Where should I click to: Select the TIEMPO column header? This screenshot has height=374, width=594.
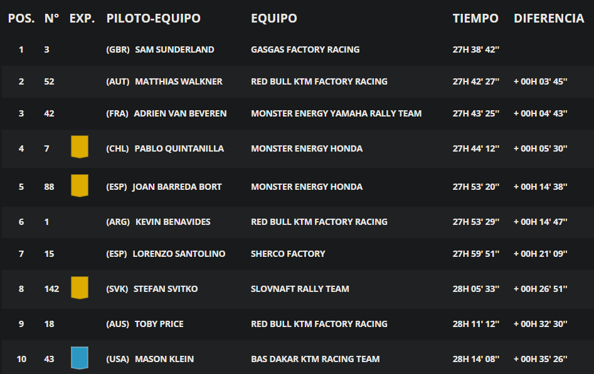coord(475,18)
